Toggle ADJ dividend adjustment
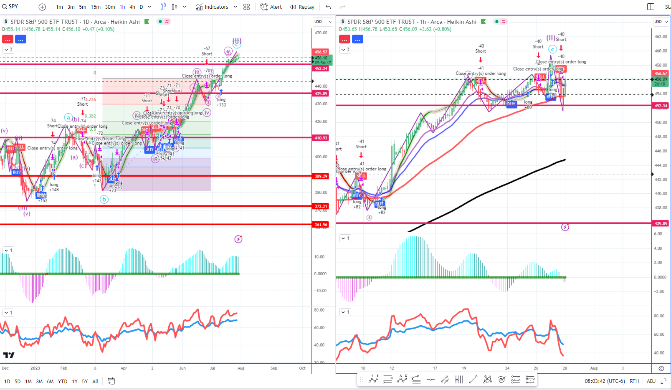671x390 pixels. click(651, 381)
